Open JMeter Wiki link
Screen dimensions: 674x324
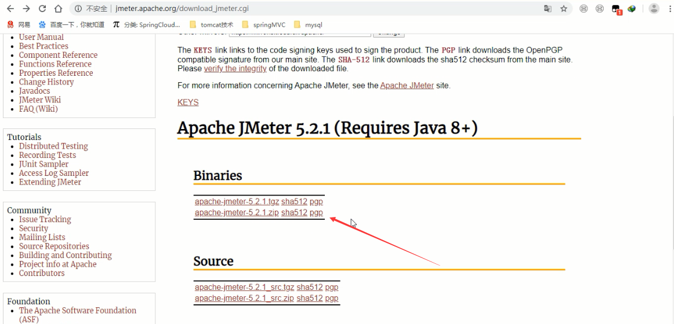(39, 100)
